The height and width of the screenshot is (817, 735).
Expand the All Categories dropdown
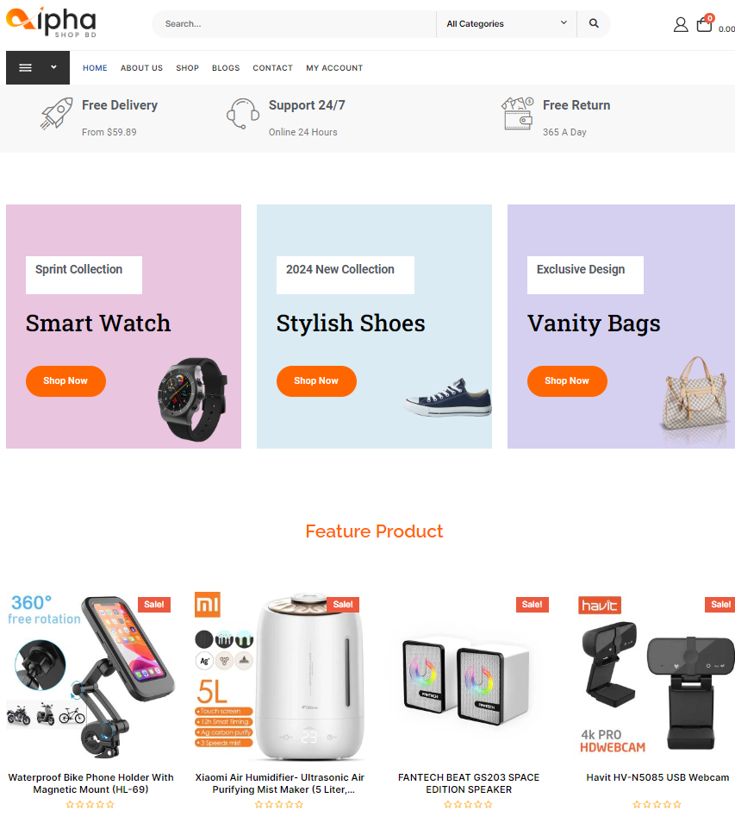507,23
